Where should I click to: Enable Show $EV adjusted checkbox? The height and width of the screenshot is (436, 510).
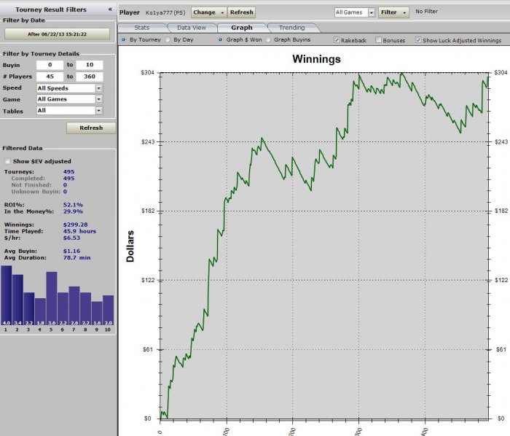tap(8, 161)
